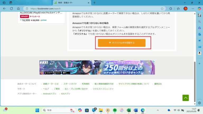The image size is (203, 114).
Task: Go back using the browser back arrow
Action: pos(4,8)
